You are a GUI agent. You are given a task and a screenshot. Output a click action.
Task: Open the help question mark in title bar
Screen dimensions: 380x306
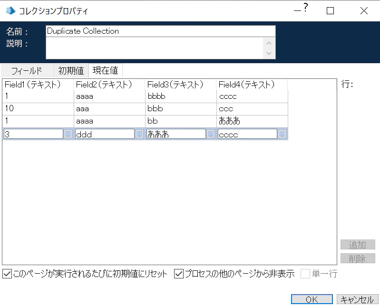click(306, 8)
